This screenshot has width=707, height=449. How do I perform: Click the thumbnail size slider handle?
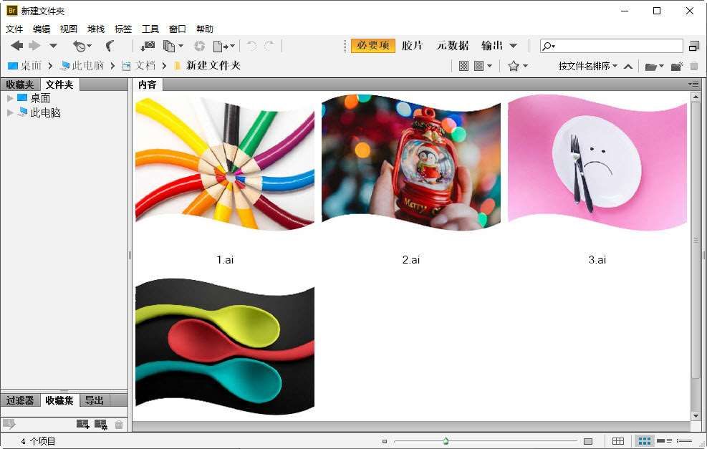click(446, 441)
